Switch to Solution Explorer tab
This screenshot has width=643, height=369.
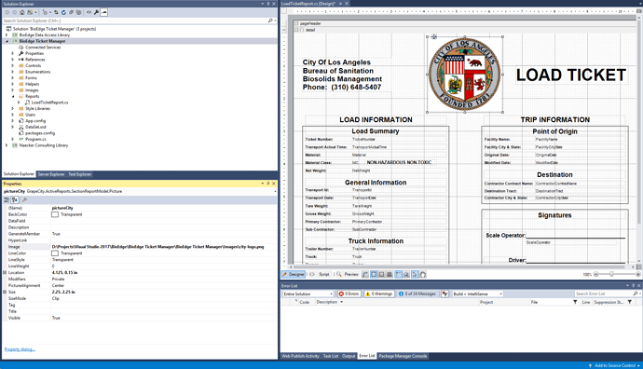(x=19, y=174)
